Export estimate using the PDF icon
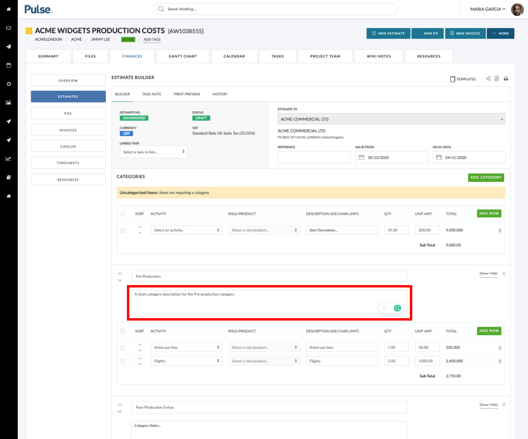This screenshot has height=439, width=528. coord(497,79)
